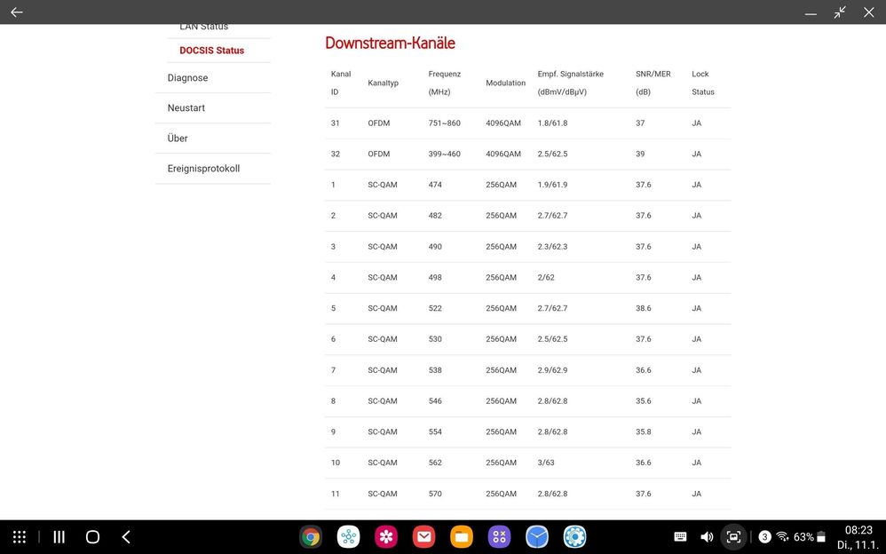This screenshot has width=886, height=554.
Task: Open volume controls via the speaker icon
Action: (707, 536)
